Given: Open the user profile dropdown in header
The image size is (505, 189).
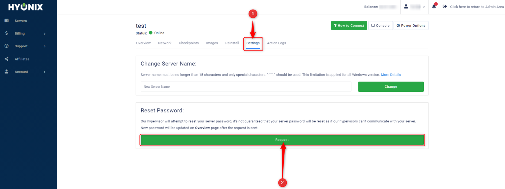Looking at the screenshot, I should [x=414, y=7].
